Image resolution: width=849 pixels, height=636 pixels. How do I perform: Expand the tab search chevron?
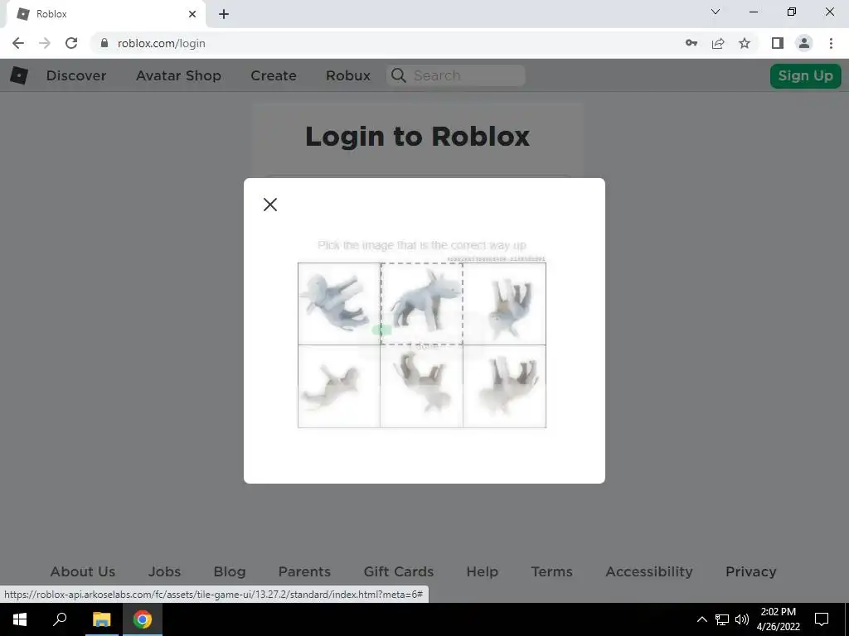(x=716, y=12)
